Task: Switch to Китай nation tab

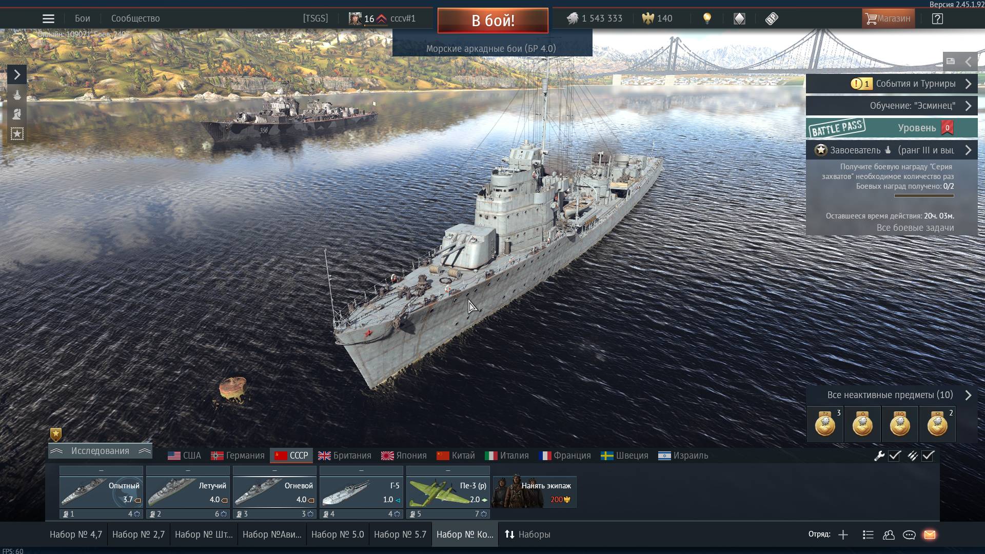Action: pyautogui.click(x=456, y=456)
